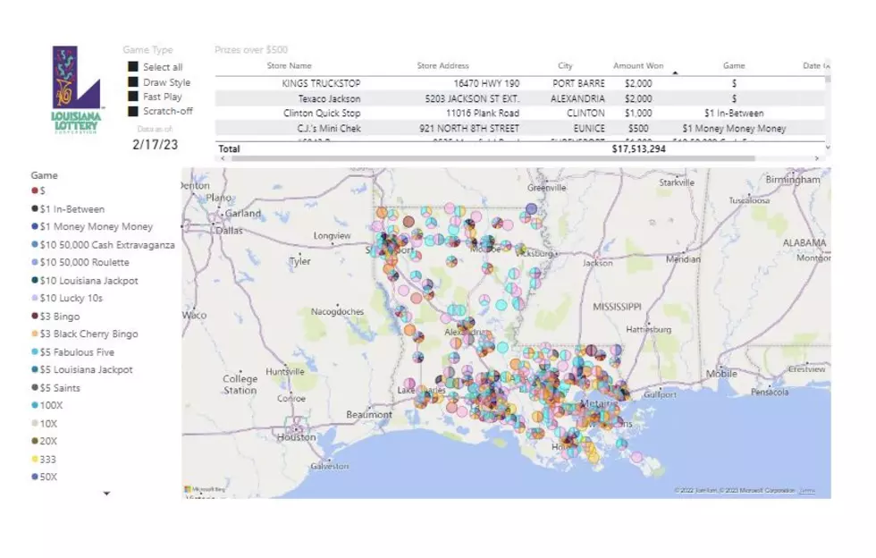This screenshot has height=558, width=876.
Task: Select 333 legend entry
Action: pos(44,459)
